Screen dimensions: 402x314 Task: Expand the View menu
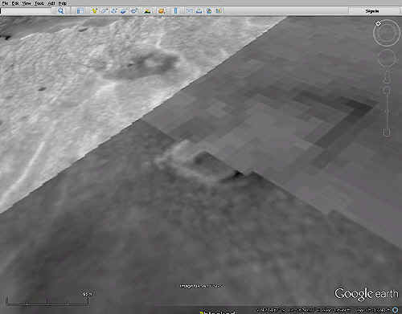pos(27,3)
